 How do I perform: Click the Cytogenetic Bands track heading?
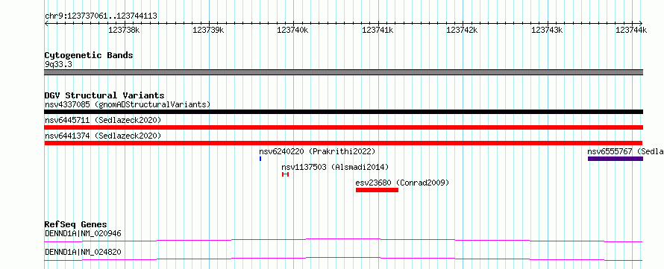[89, 55]
